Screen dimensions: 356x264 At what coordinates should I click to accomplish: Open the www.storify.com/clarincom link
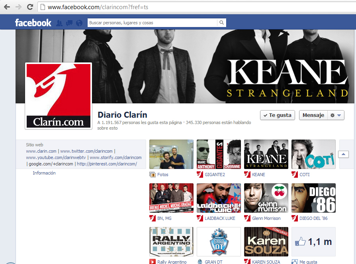(x=115, y=157)
